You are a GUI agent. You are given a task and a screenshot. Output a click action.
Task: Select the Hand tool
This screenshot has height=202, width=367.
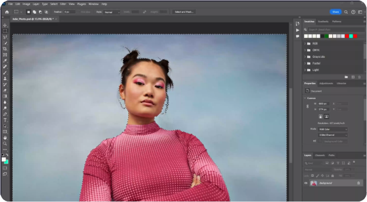[x=5, y=137]
